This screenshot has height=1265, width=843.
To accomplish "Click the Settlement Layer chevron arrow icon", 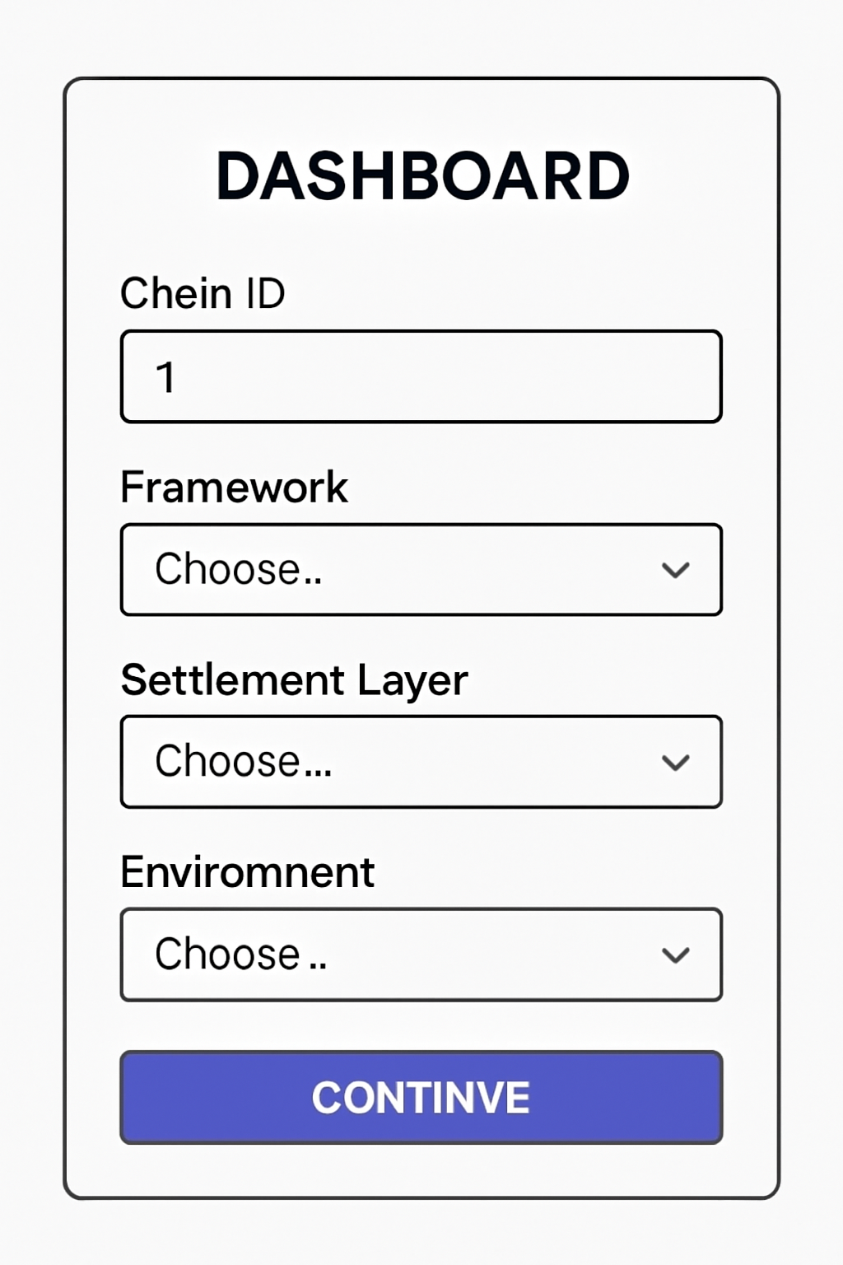I will pos(675,763).
